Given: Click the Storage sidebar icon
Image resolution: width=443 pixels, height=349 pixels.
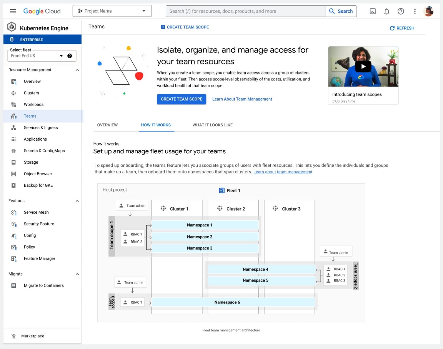Looking at the screenshot, I should 13,162.
